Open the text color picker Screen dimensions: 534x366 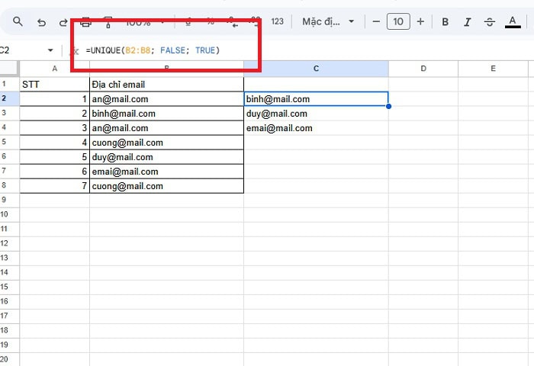[513, 22]
